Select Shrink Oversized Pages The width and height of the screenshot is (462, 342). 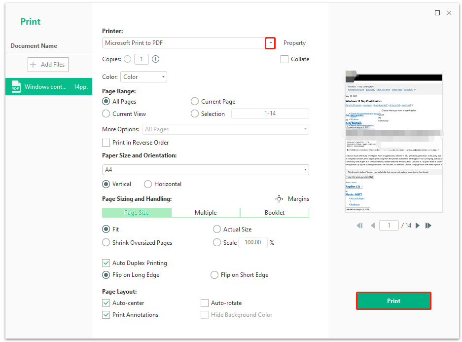[x=106, y=243]
